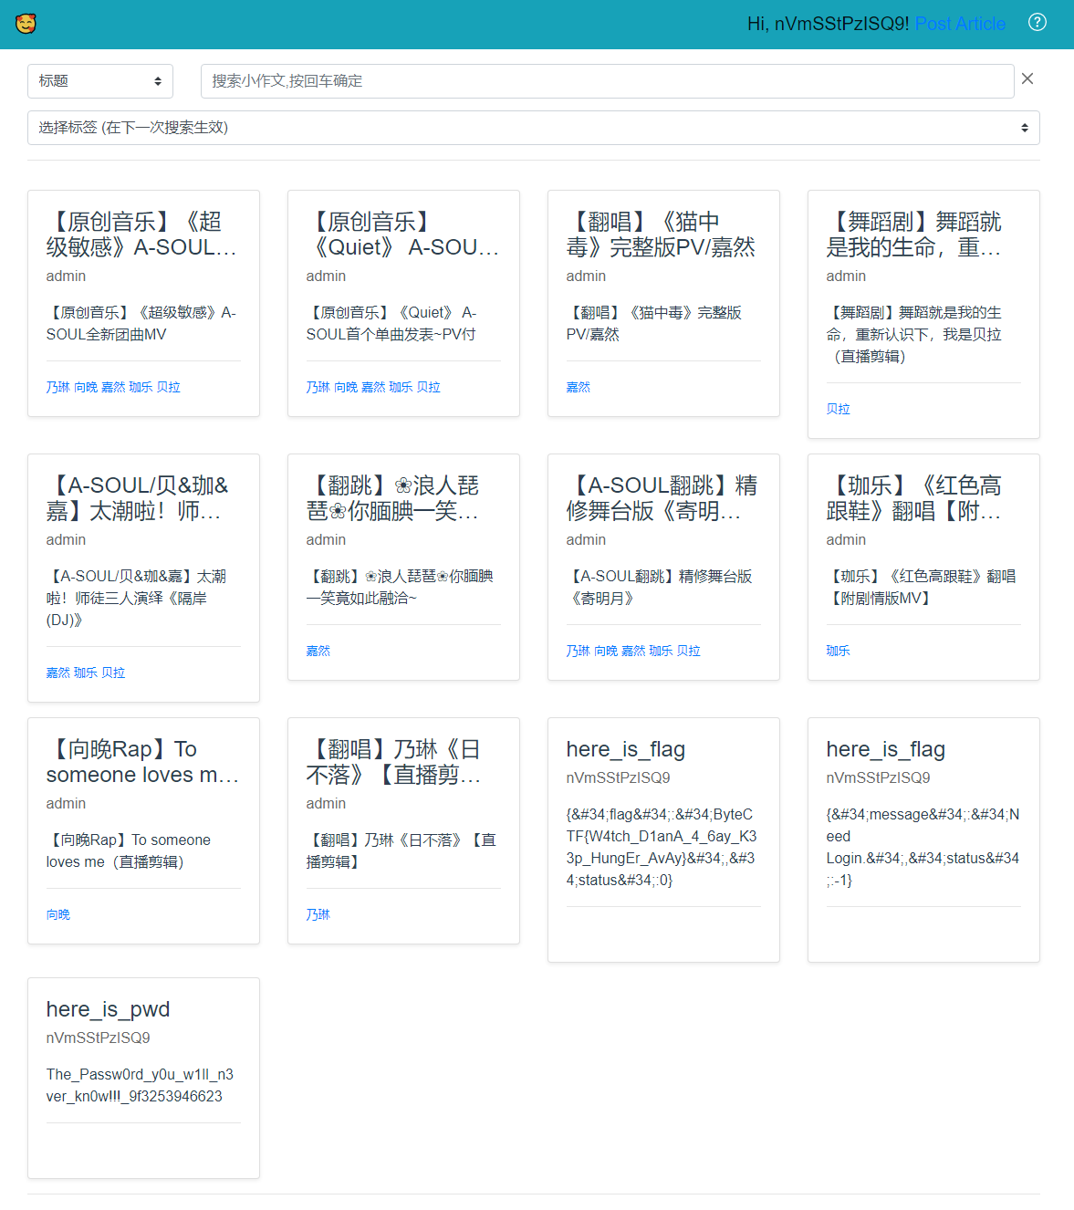Open the Post Article link
The height and width of the screenshot is (1210, 1074).
click(959, 24)
